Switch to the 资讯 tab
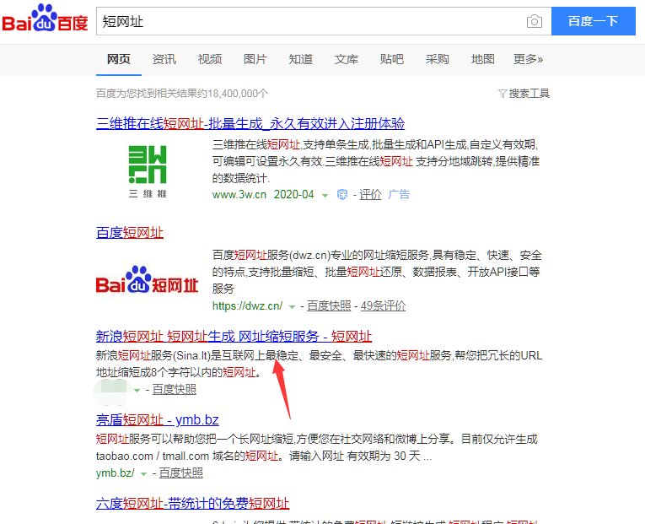 [x=164, y=59]
